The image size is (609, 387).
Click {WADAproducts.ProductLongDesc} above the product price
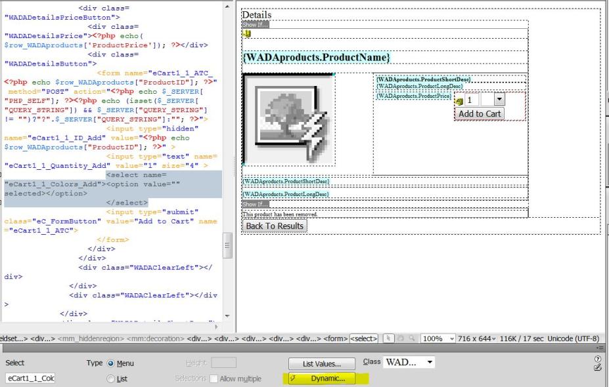pyautogui.click(x=419, y=86)
